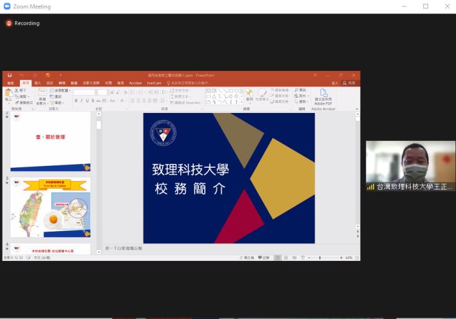456x319 pixels.
Task: Click the Share button in the ribbon
Action: coord(349,83)
